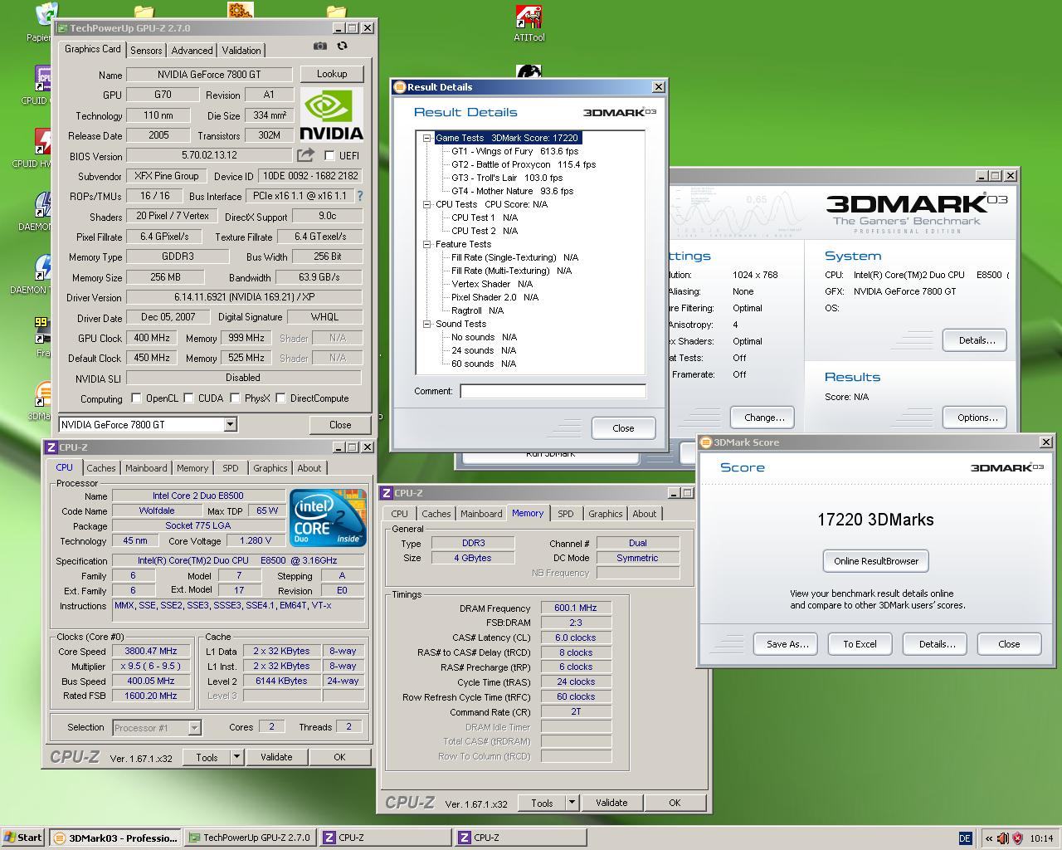Enable the UEFI checkbox
Image resolution: width=1062 pixels, height=850 pixels.
[x=329, y=155]
